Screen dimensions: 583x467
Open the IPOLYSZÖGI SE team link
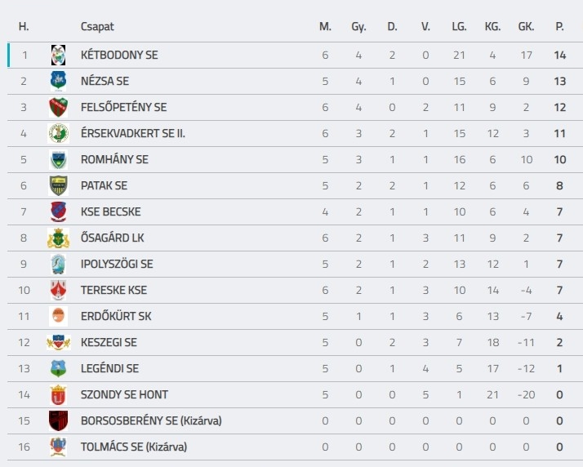(117, 264)
